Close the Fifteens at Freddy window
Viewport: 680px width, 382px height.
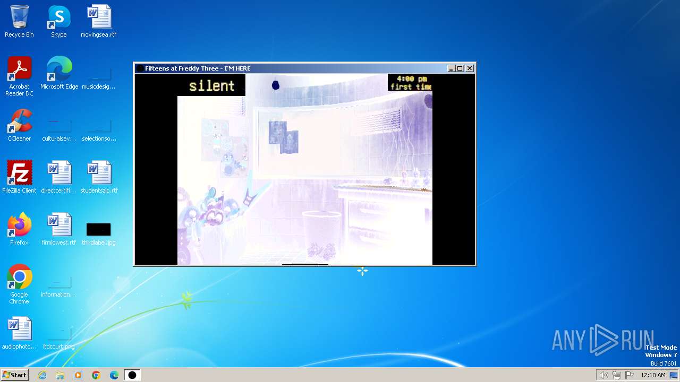coord(470,68)
